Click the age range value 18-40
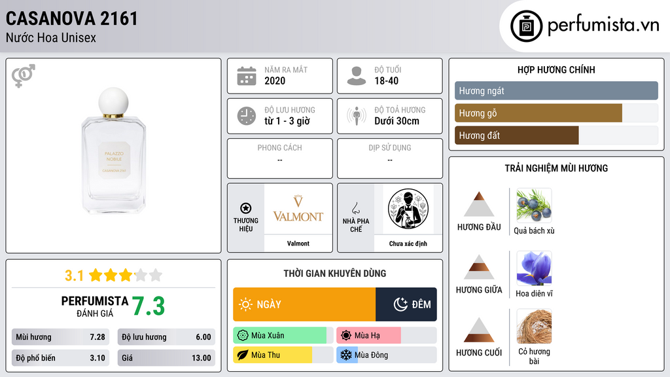The width and height of the screenshot is (670, 377). (x=386, y=81)
